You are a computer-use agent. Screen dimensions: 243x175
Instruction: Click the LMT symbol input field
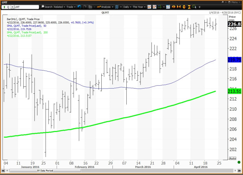(26, 7)
